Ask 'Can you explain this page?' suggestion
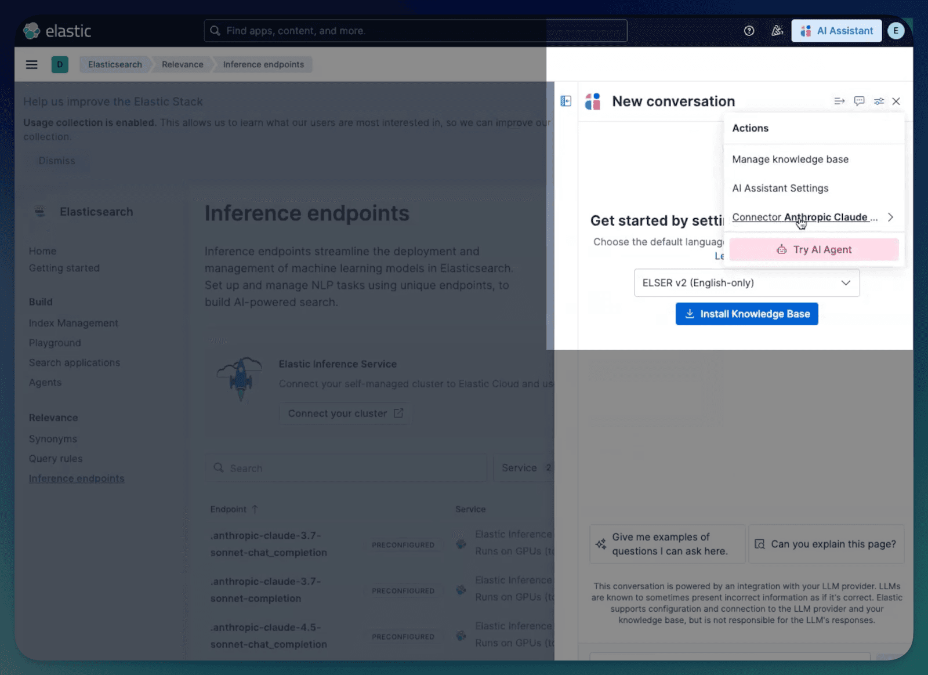Viewport: 928px width, 675px height. tap(826, 544)
